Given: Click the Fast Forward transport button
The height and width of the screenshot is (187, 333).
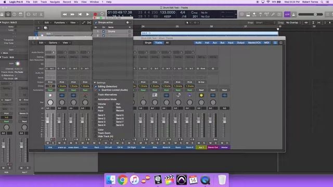Looking at the screenshot, I should pyautogui.click(x=72, y=15).
